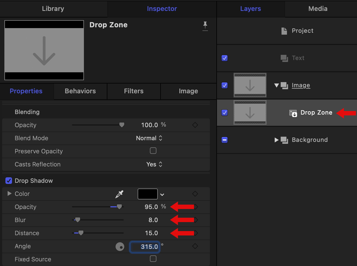Screen dimensions: 357x266
Task: Click the Opacity keyframe diamond in Blending
Action: pos(195,125)
